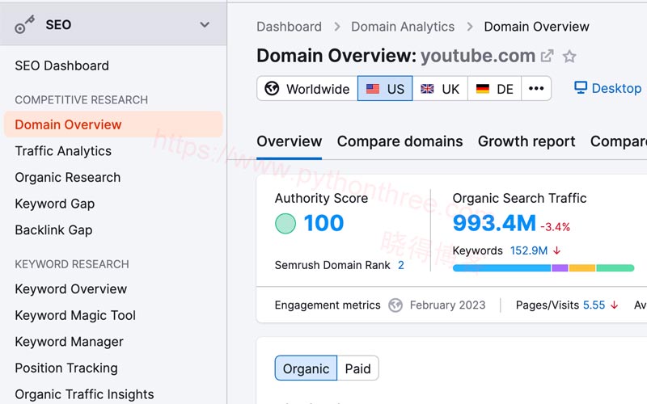Open Organic Research
Viewport: 647px width, 404px height.
click(68, 177)
